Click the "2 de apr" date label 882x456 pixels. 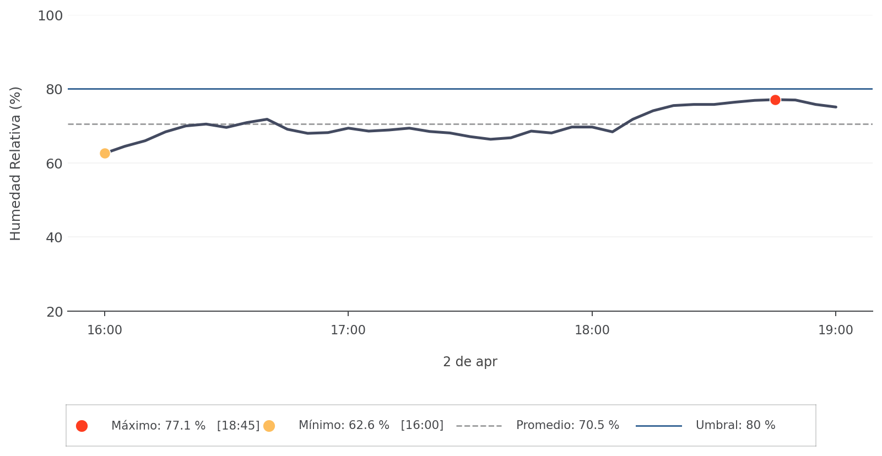[470, 362]
